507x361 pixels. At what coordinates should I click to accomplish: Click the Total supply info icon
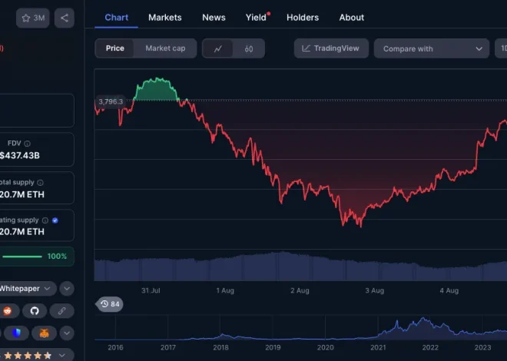tap(40, 183)
